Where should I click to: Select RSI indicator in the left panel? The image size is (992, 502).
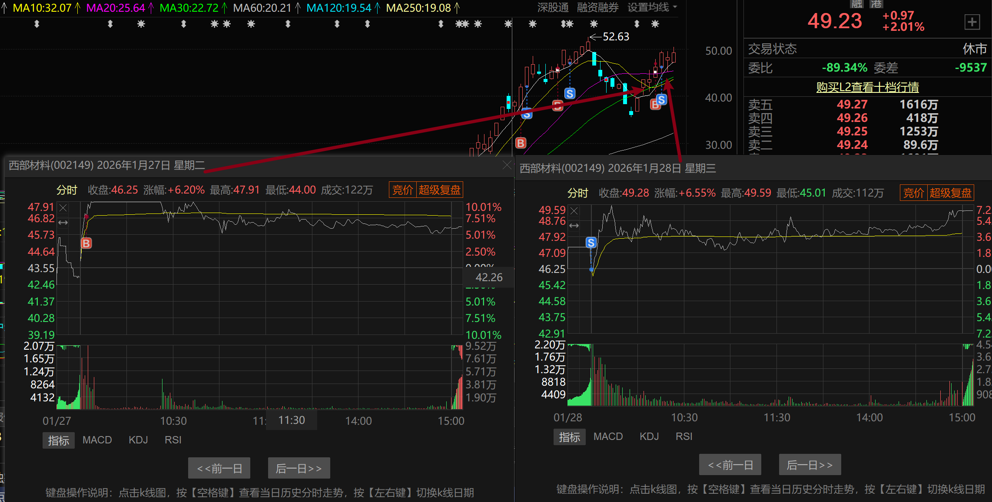[x=173, y=440]
